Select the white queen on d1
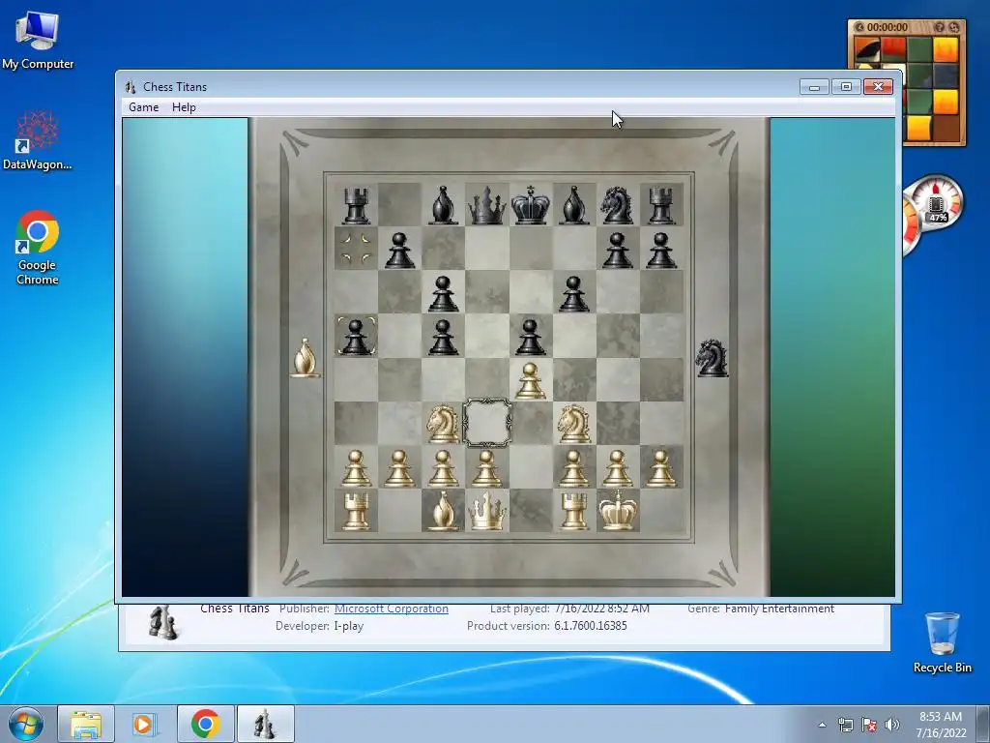 coord(487,511)
